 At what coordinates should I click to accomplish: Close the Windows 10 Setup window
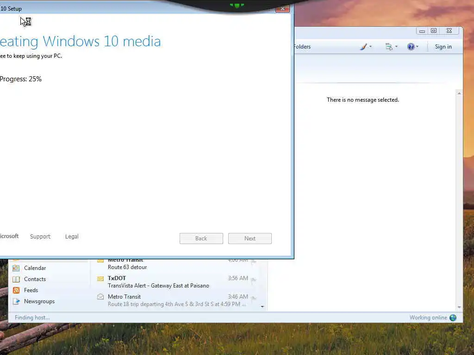(282, 8)
